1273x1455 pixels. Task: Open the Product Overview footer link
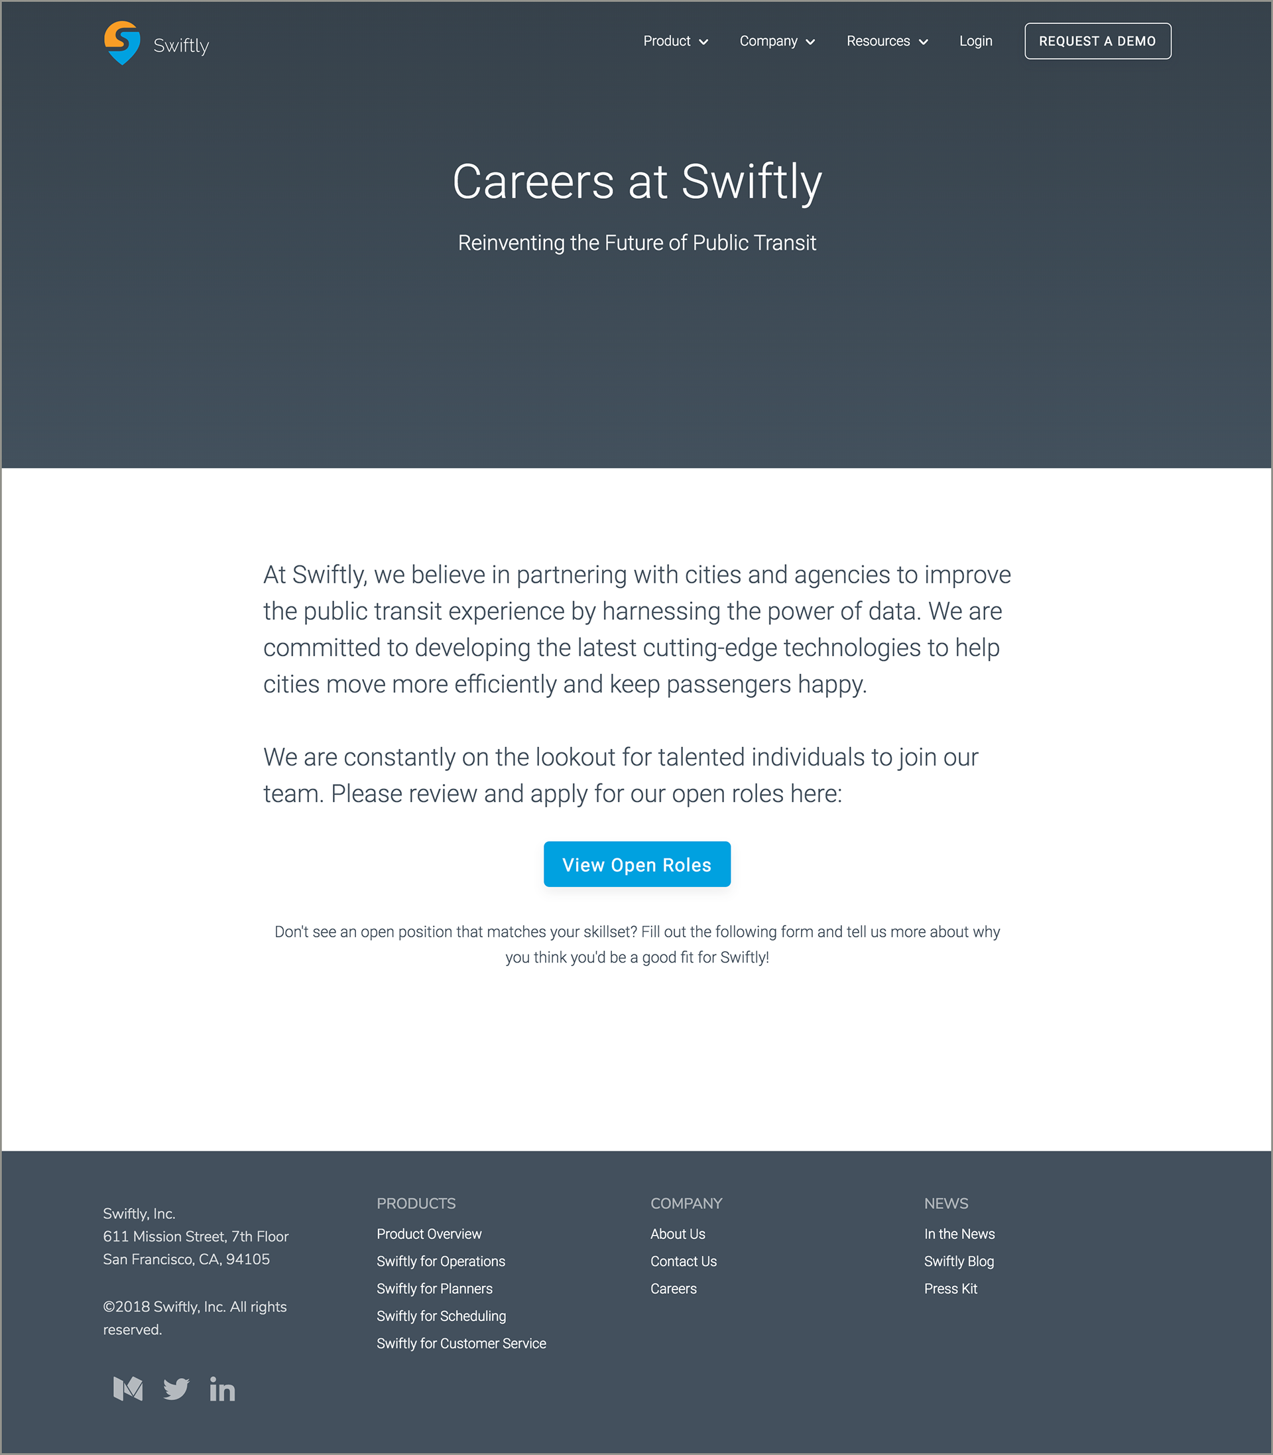[x=429, y=1234]
